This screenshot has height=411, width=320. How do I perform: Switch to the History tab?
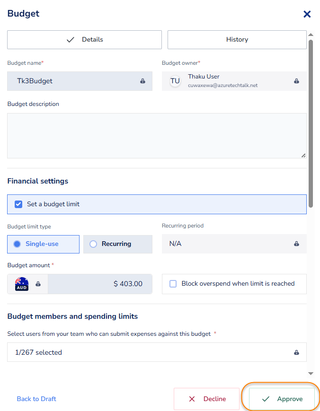point(237,40)
